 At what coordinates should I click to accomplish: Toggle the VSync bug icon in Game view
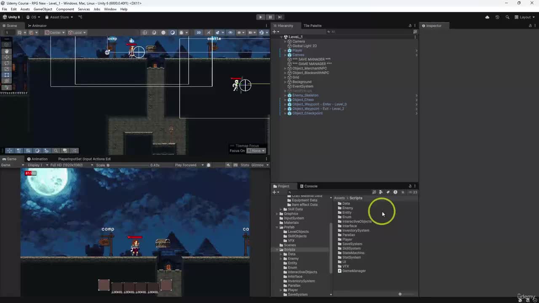[208, 165]
